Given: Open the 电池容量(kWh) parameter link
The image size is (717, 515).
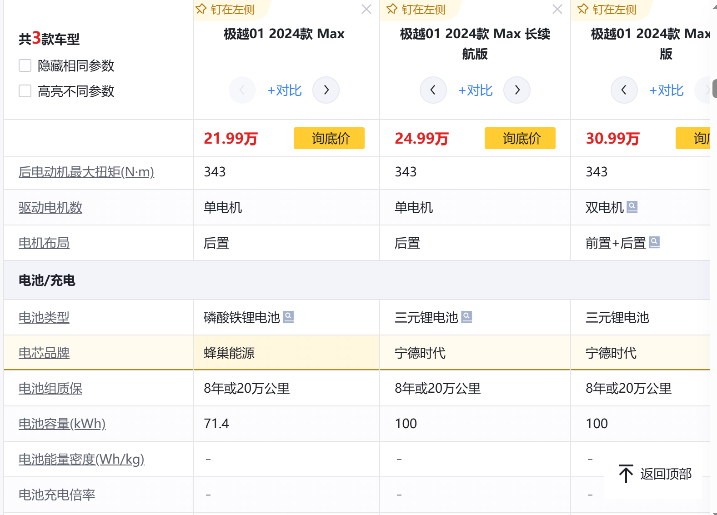Looking at the screenshot, I should pos(62,424).
